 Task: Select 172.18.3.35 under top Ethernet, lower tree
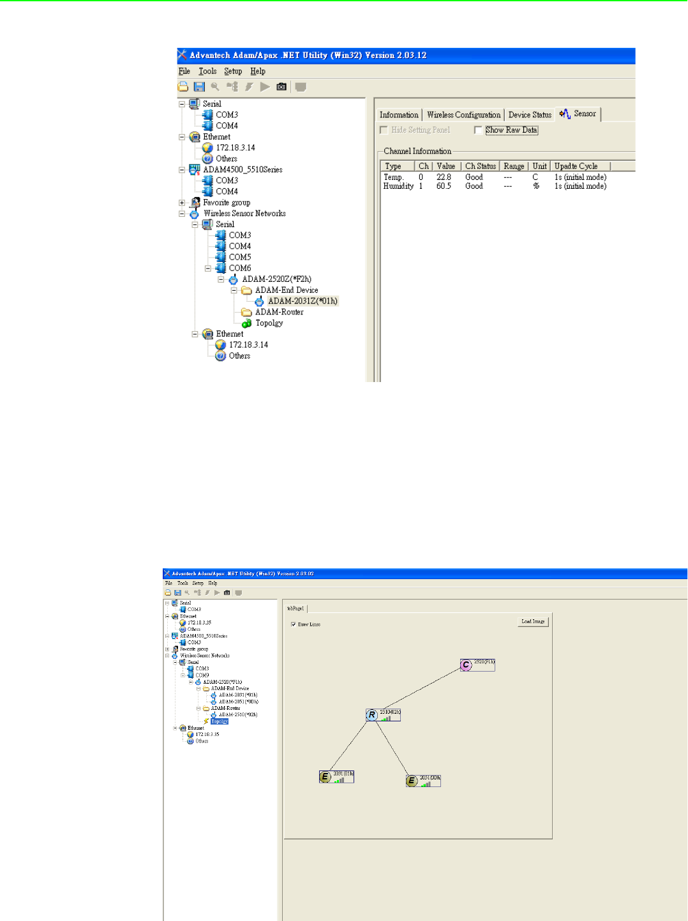[x=199, y=623]
